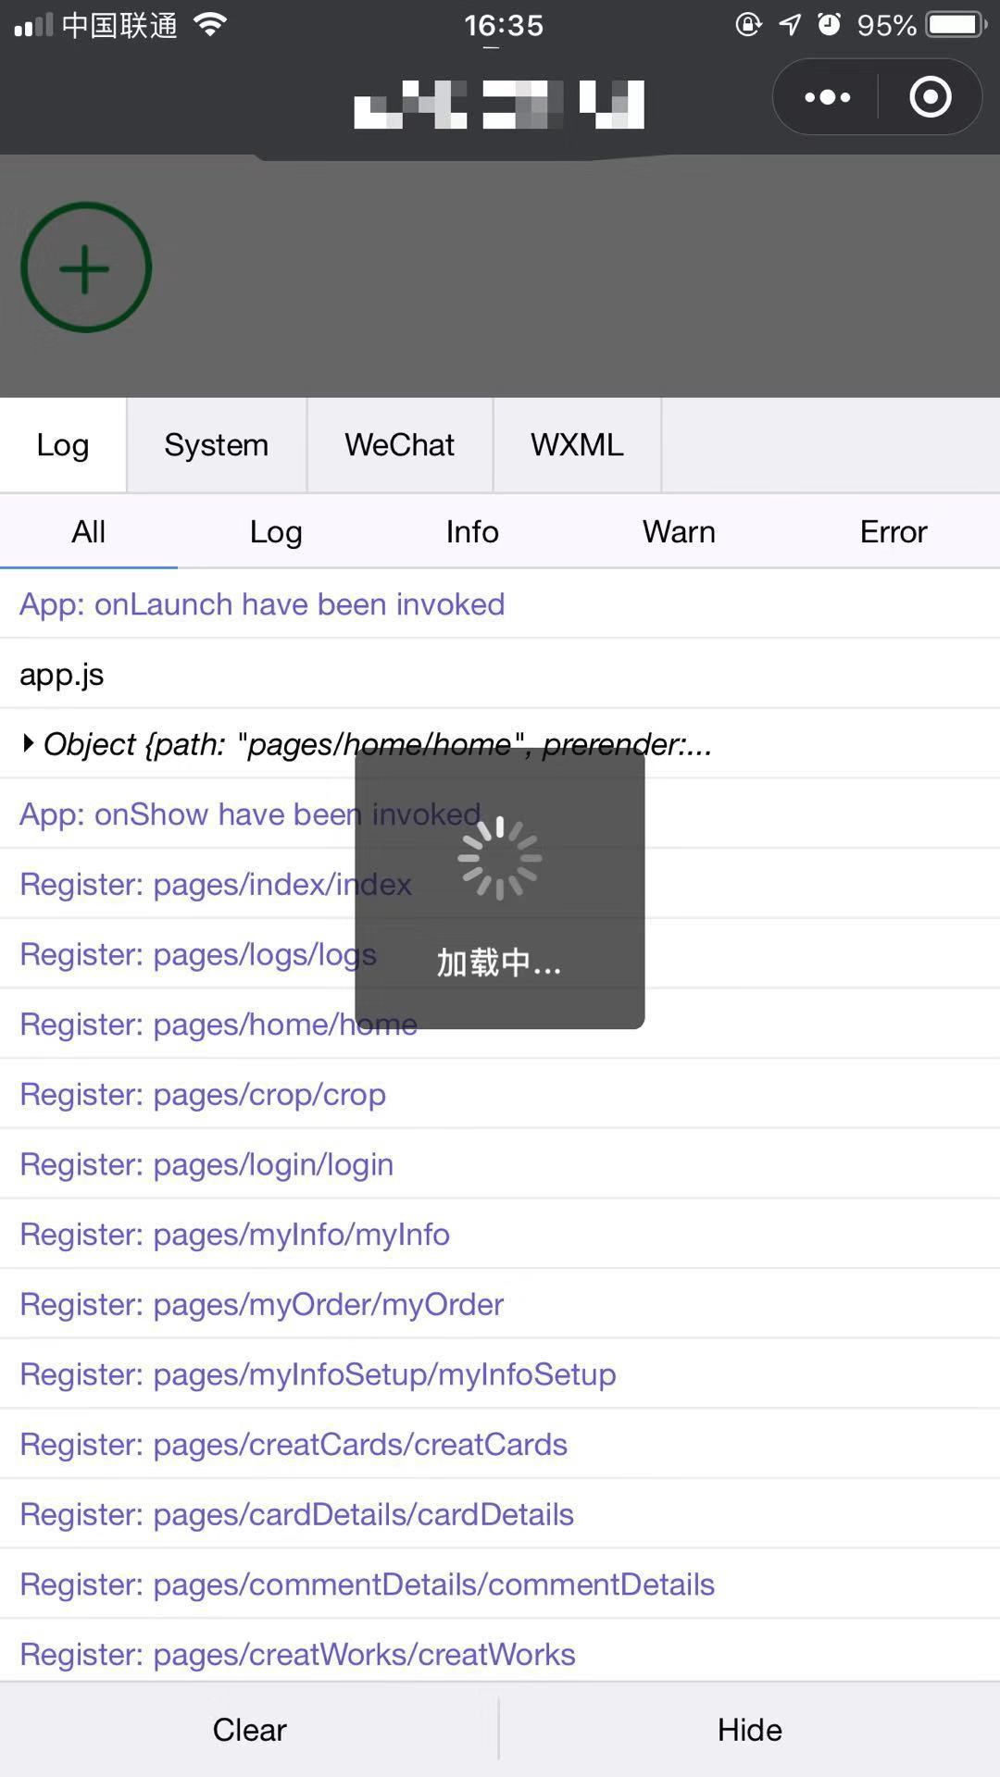Select 'Register: pages/login/login' line
Image resolution: width=1000 pixels, height=1777 pixels.
coord(500,1164)
